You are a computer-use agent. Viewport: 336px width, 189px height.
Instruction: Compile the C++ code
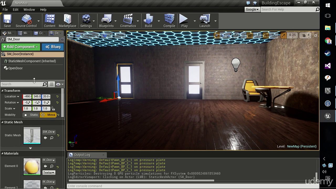169,21
